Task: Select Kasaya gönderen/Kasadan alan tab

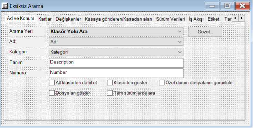Action: point(118,19)
